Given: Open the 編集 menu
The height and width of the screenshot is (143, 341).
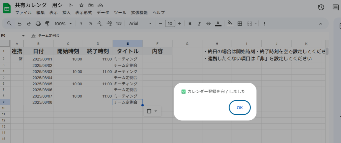Looking at the screenshot, I should tap(41, 12).
